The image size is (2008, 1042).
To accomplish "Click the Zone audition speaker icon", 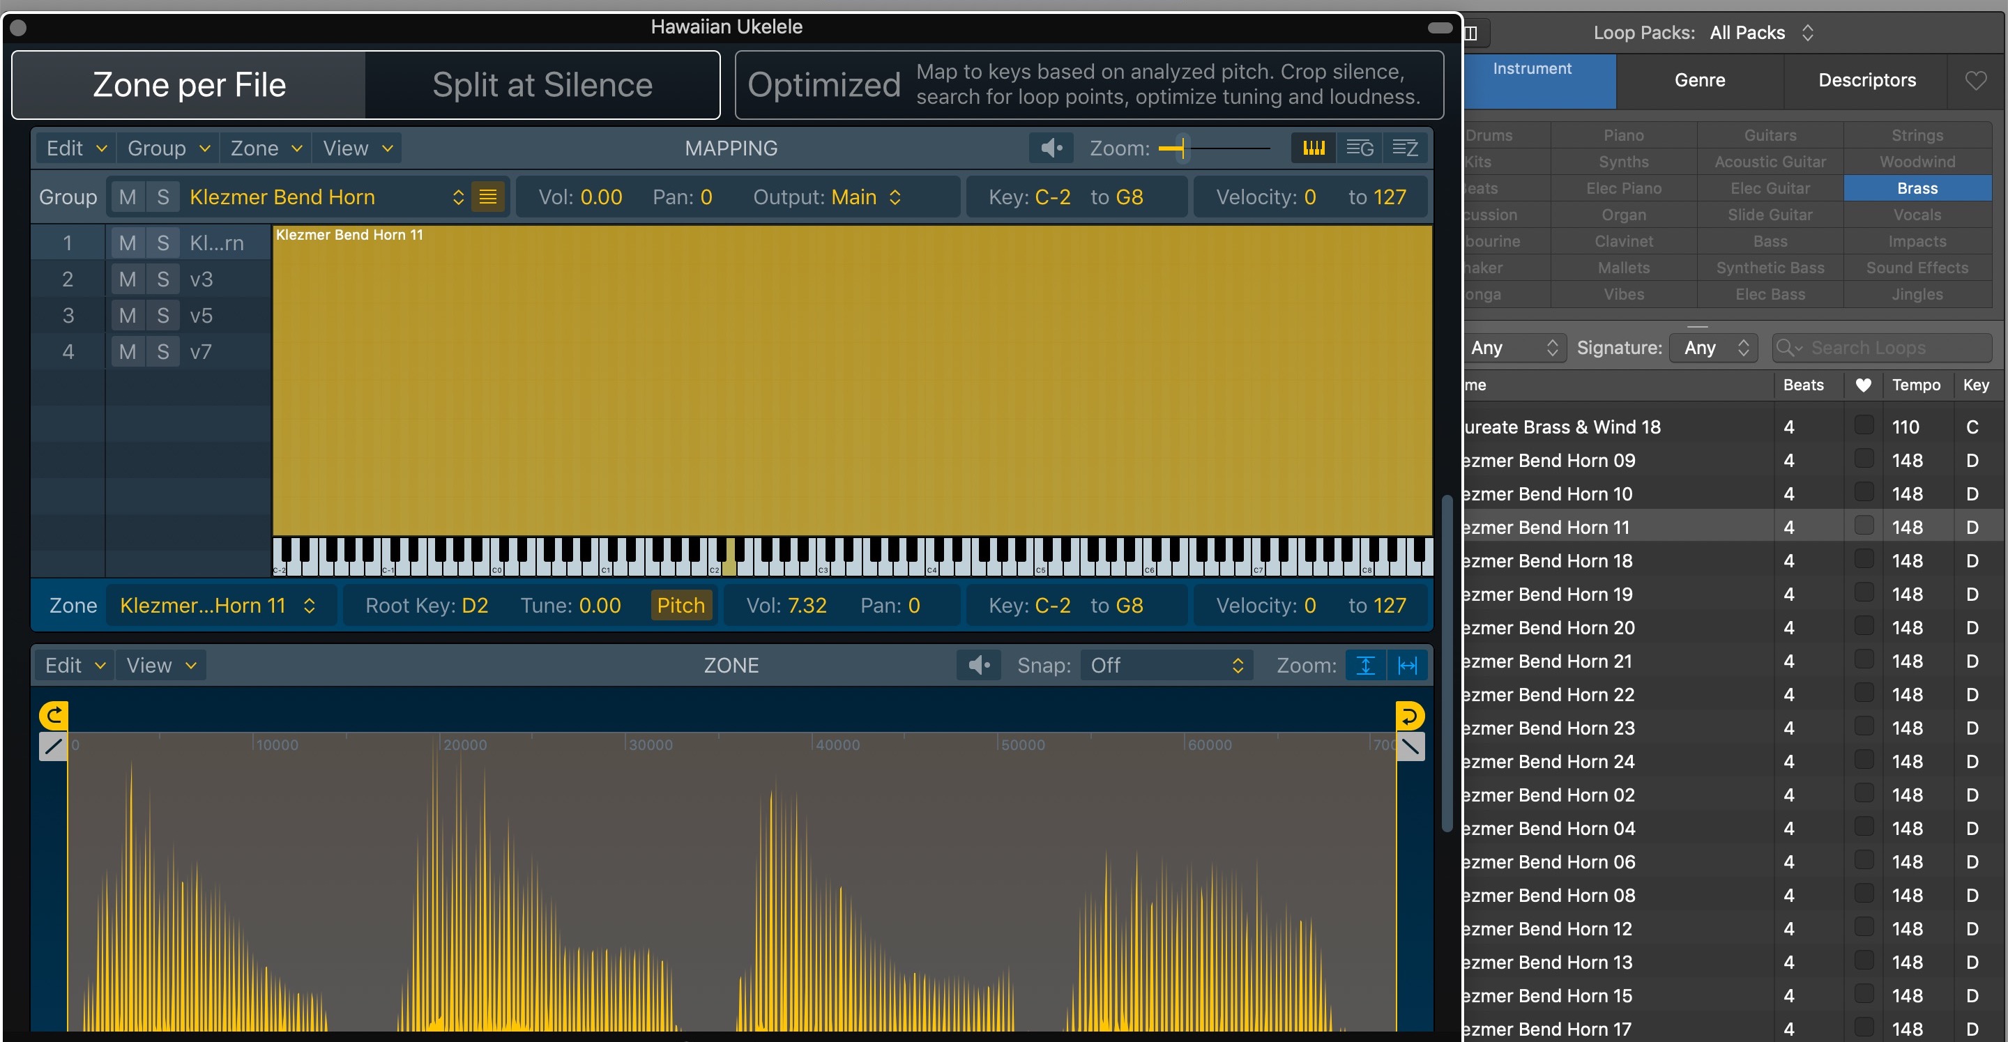I will coord(978,665).
